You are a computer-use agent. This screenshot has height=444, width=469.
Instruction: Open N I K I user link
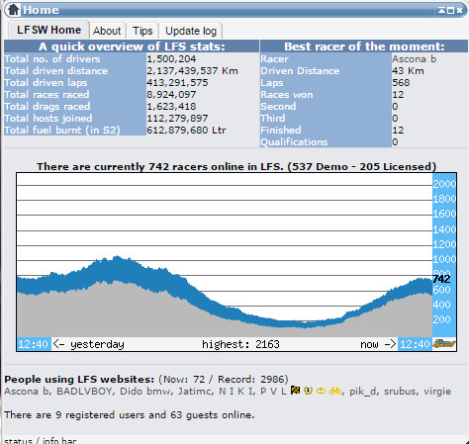(x=236, y=392)
